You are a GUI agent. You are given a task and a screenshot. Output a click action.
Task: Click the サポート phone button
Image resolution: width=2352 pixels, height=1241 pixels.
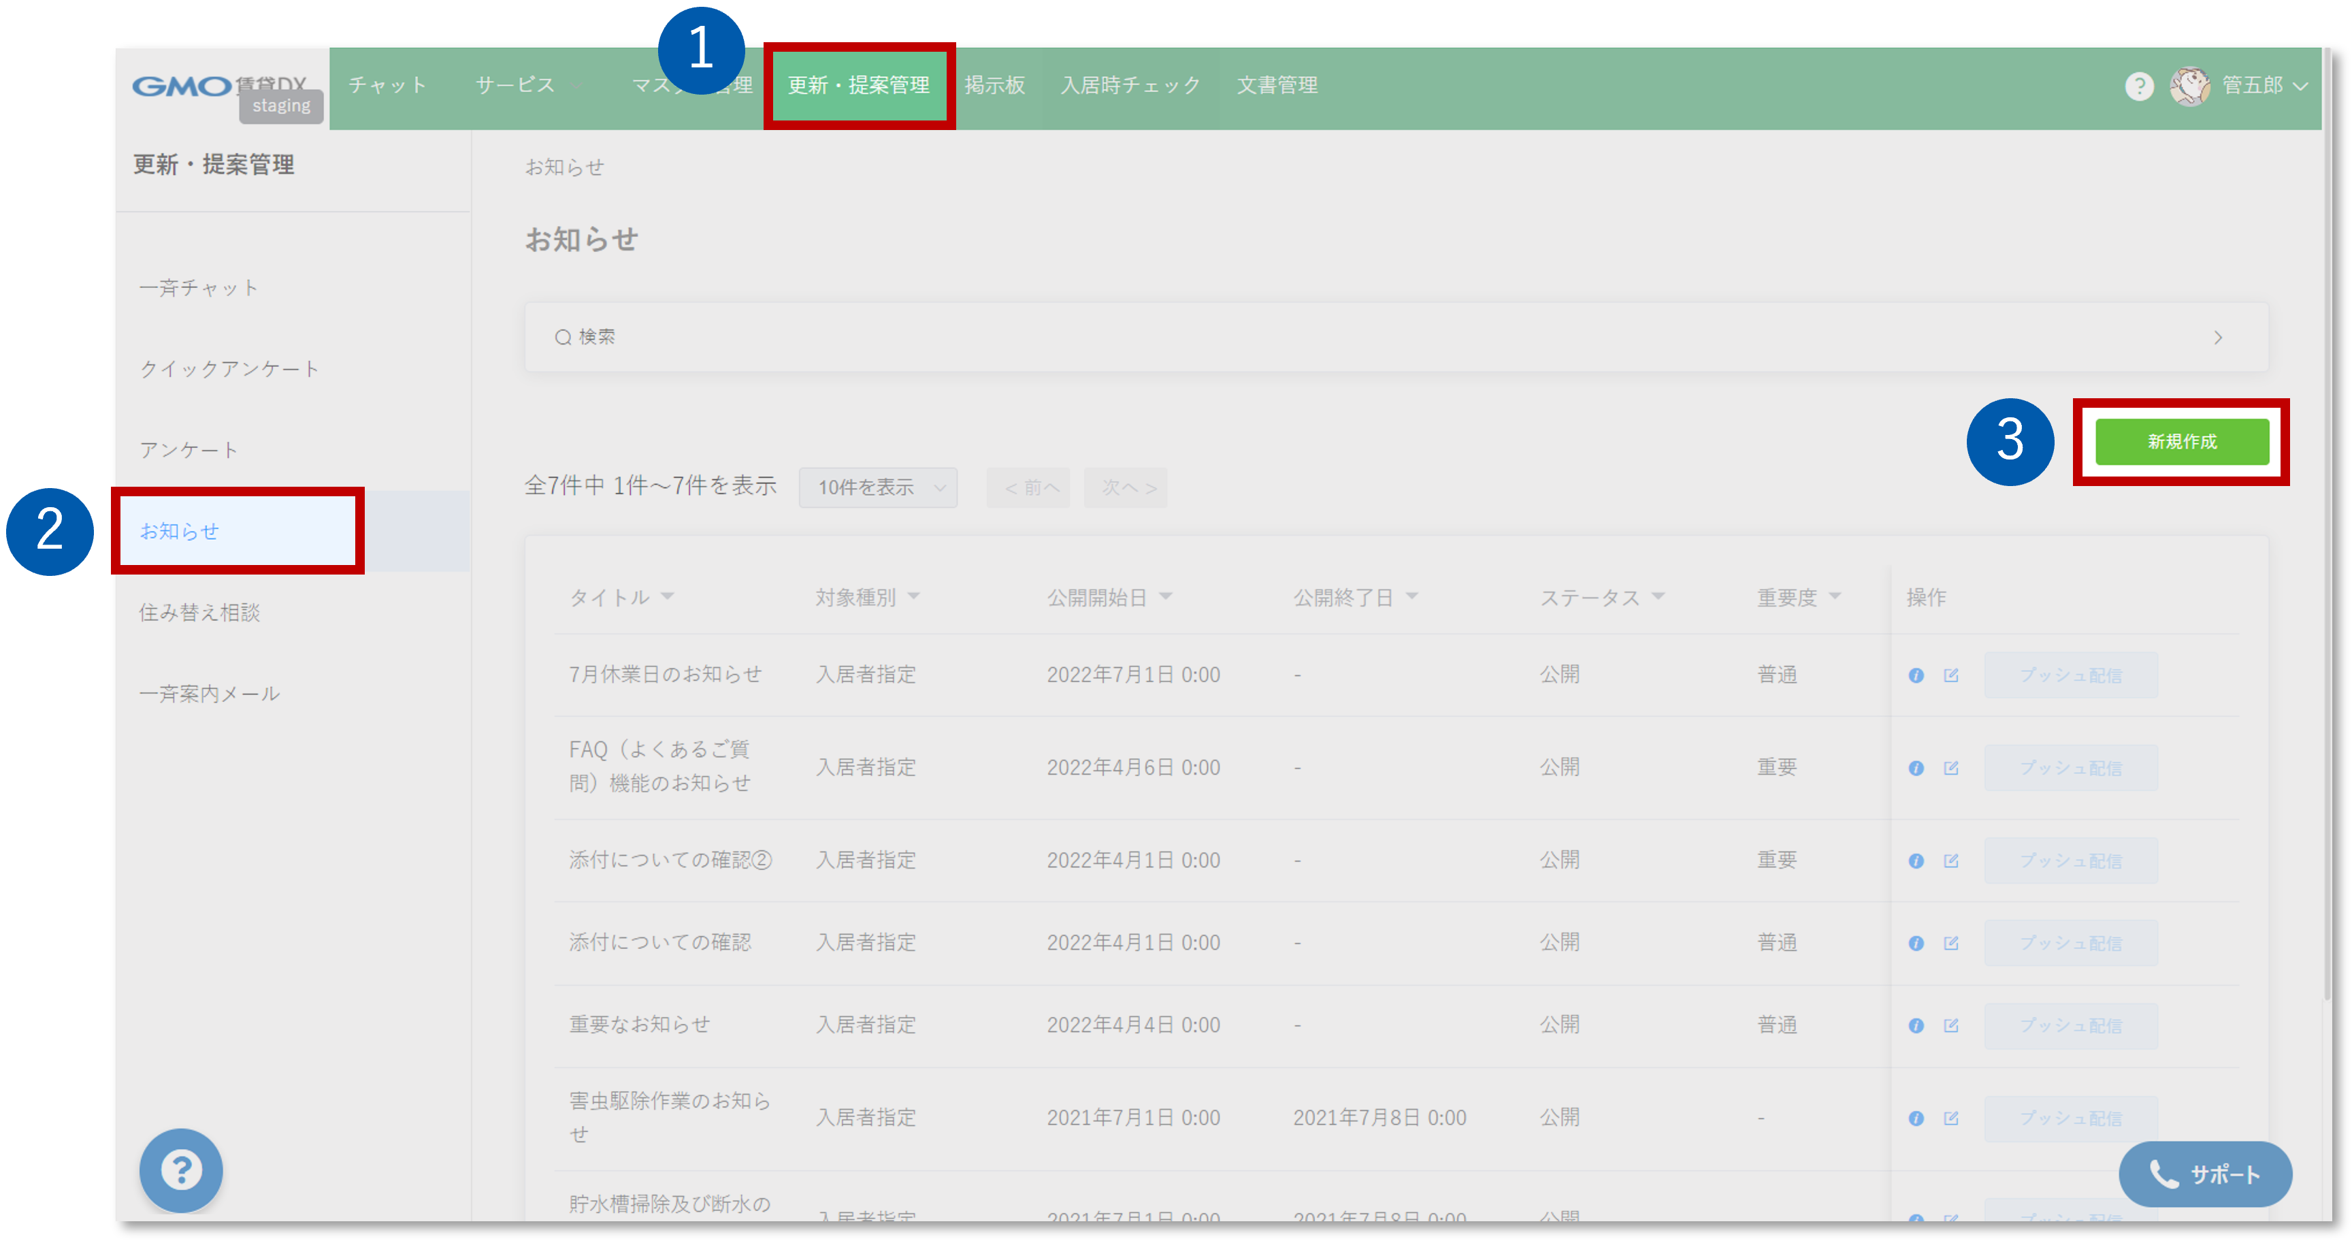pyautogui.click(x=2204, y=1174)
